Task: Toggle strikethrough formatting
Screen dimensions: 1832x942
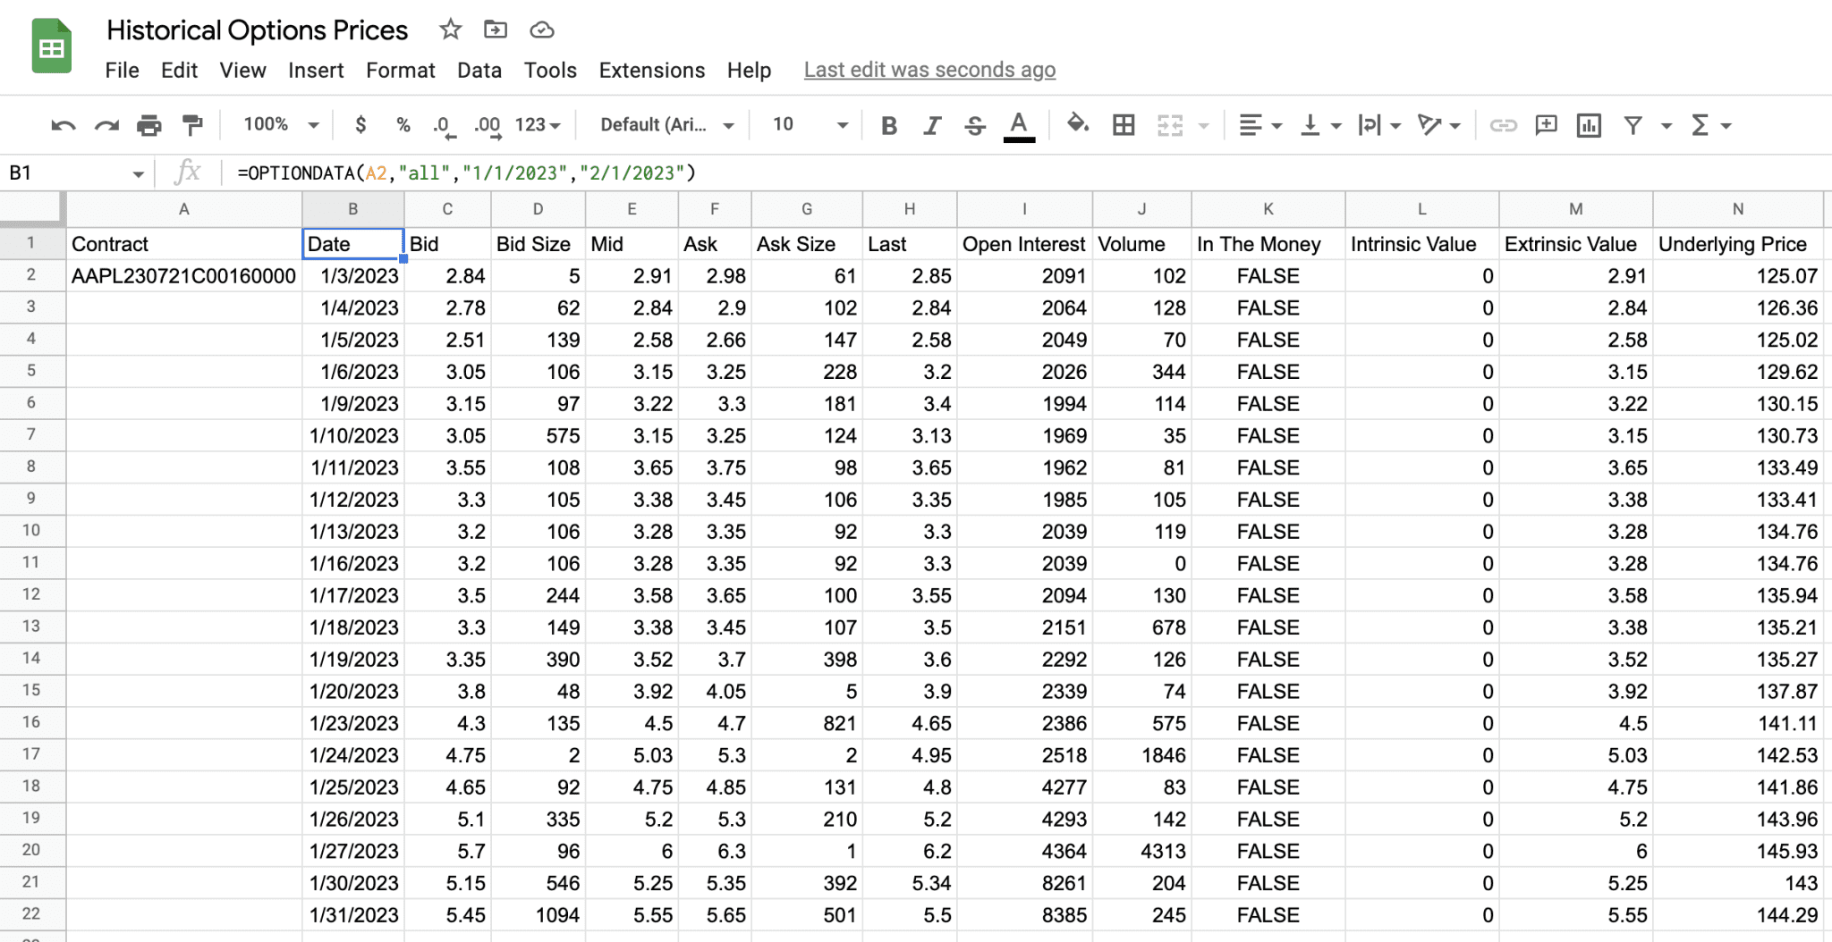Action: click(x=974, y=125)
